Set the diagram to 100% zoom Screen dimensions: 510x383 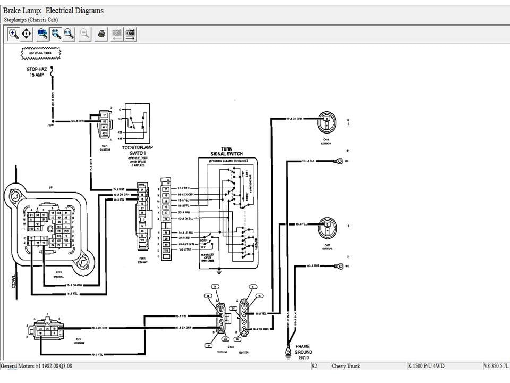(x=42, y=34)
